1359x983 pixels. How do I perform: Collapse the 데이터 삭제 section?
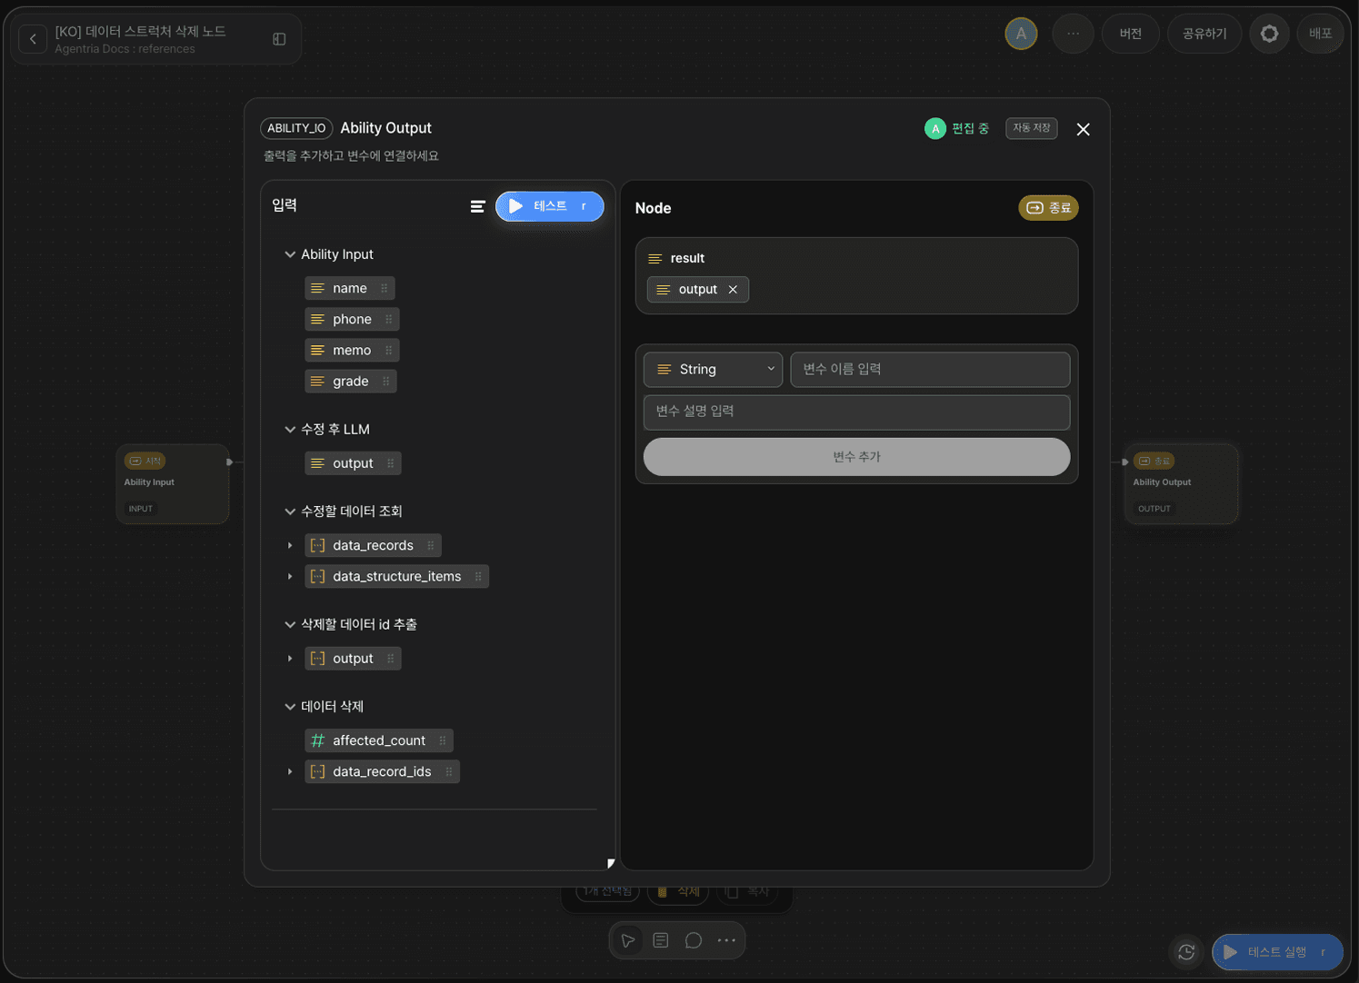pyautogui.click(x=290, y=706)
